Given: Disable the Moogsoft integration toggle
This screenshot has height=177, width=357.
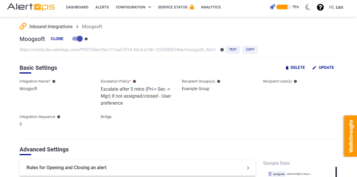Looking at the screenshot, I should coord(77,39).
